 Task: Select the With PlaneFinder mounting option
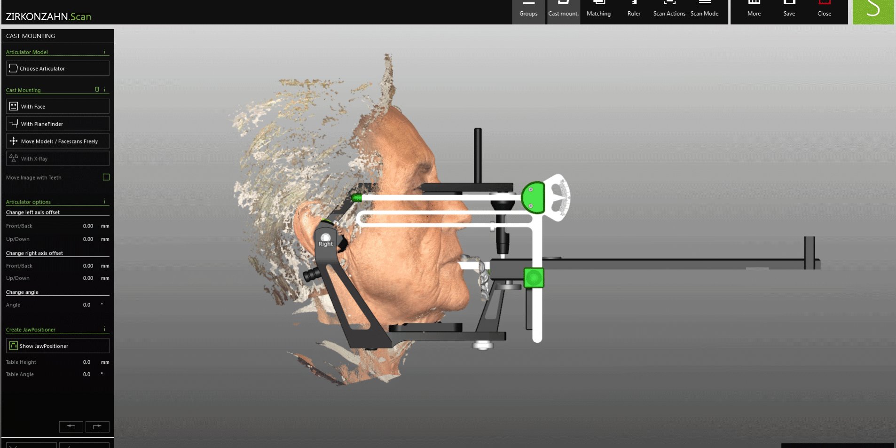point(57,124)
